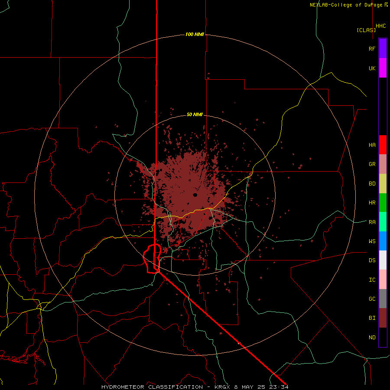
Task: Click the "RF" legend label
Action: tap(372, 49)
